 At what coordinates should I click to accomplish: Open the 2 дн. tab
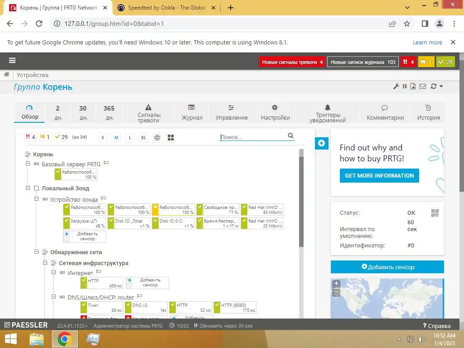click(58, 112)
